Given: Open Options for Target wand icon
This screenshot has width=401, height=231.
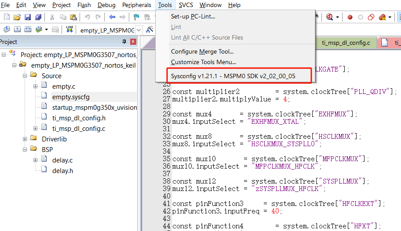Looking at the screenshot, I should click(149, 29).
